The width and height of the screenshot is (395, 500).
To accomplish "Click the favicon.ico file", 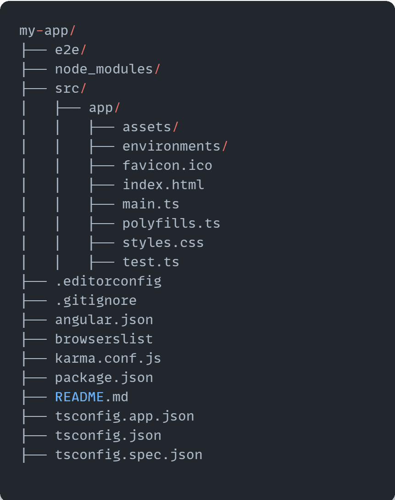I will (x=167, y=165).
